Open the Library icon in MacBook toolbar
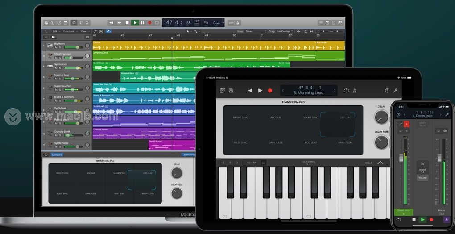455x234 pixels. 46,23
